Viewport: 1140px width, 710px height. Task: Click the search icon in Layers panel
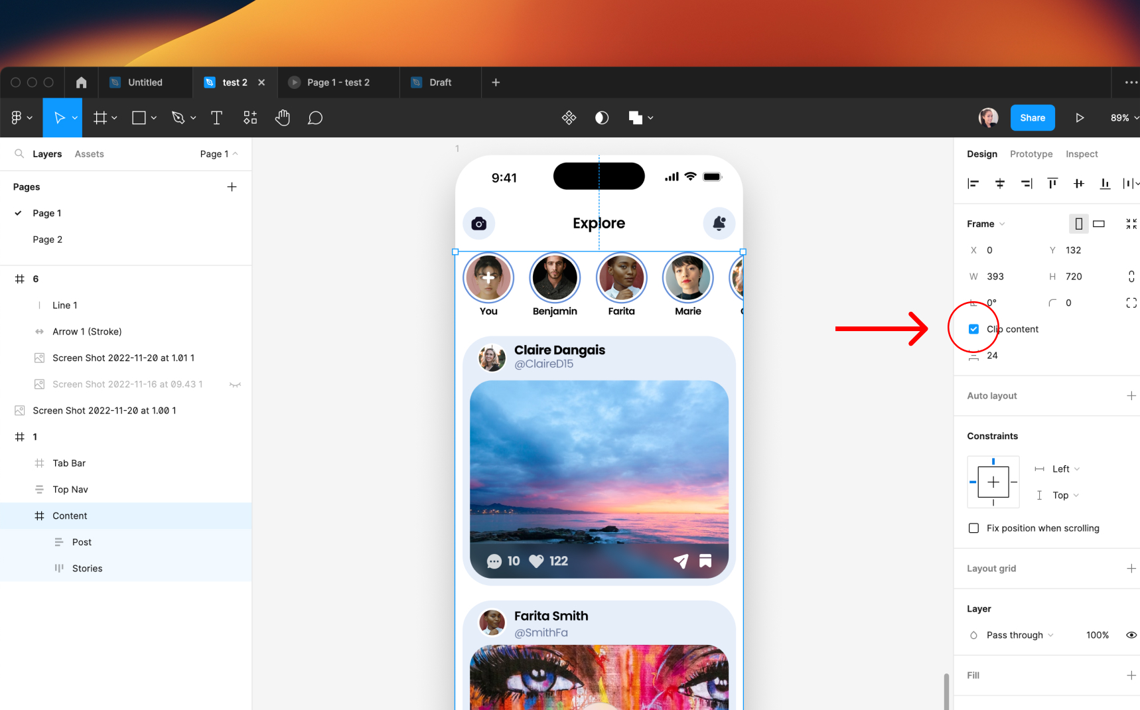point(19,153)
